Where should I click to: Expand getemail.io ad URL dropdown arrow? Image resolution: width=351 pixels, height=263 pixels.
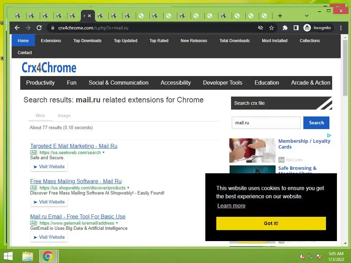(117, 223)
